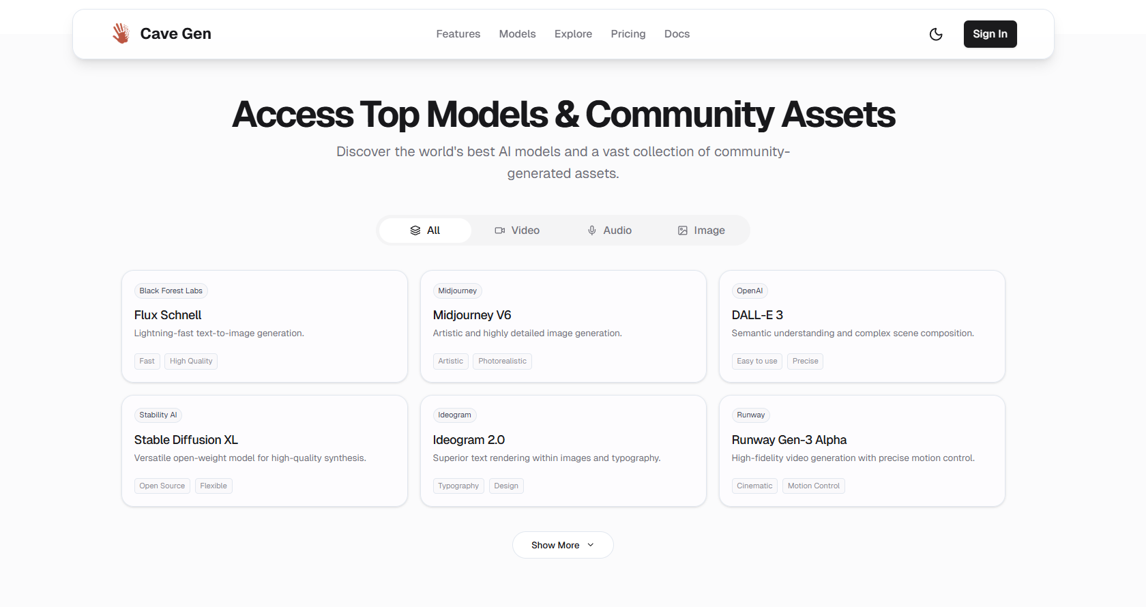
Task: Click the Access Top Models heading
Action: coord(563,115)
